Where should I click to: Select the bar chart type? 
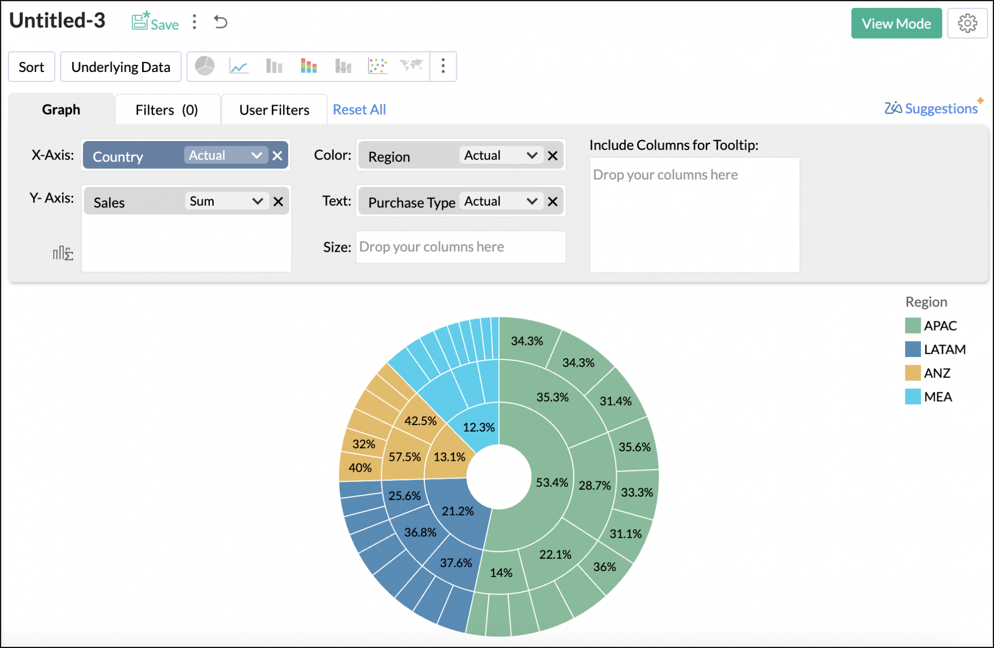pos(273,66)
